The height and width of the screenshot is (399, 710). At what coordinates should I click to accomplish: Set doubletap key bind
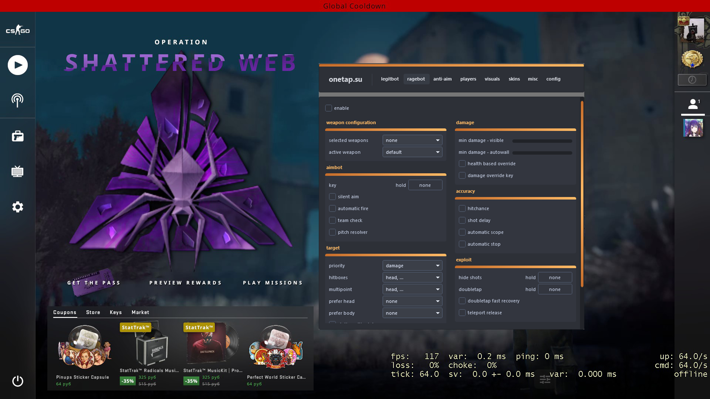555,289
